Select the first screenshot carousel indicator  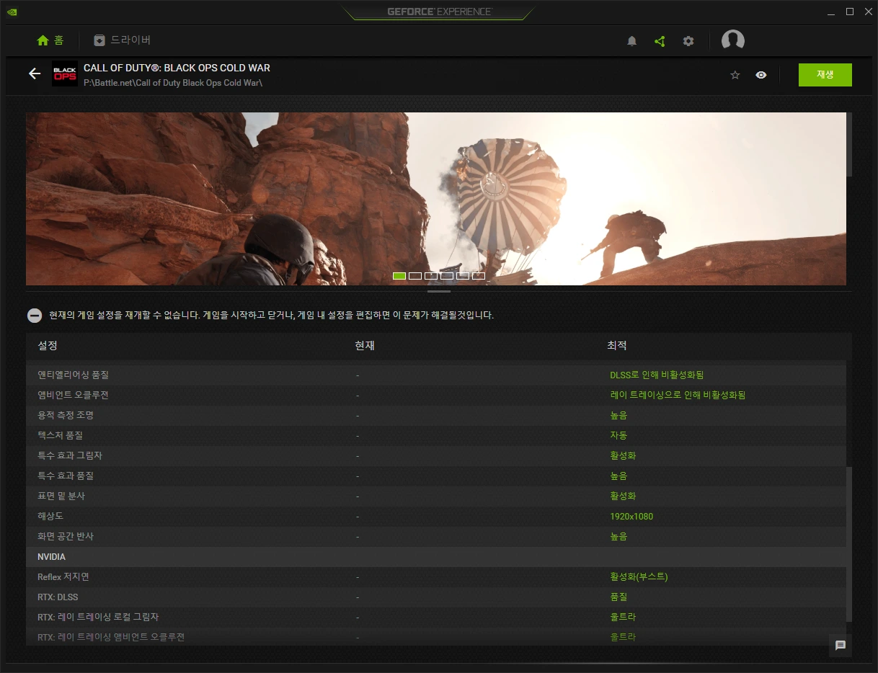pyautogui.click(x=399, y=276)
